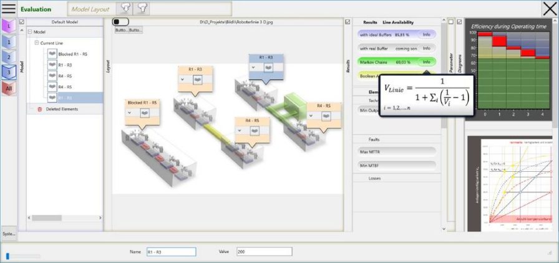559x263 pixels.
Task: Click Info for Markov Chains result
Action: (426, 62)
